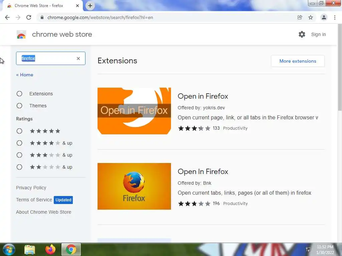
Task: Open the Privacy Policy link
Action: [31, 188]
